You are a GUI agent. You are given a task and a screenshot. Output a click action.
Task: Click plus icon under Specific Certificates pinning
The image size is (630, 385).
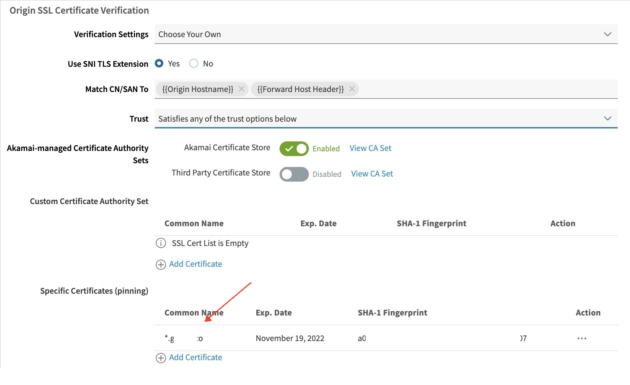click(161, 358)
